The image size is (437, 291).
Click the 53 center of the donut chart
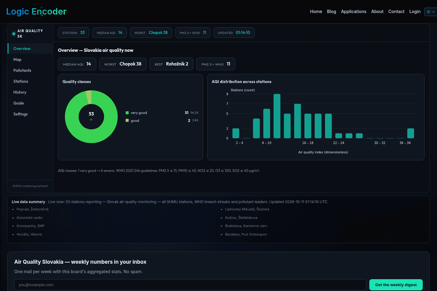click(x=91, y=114)
